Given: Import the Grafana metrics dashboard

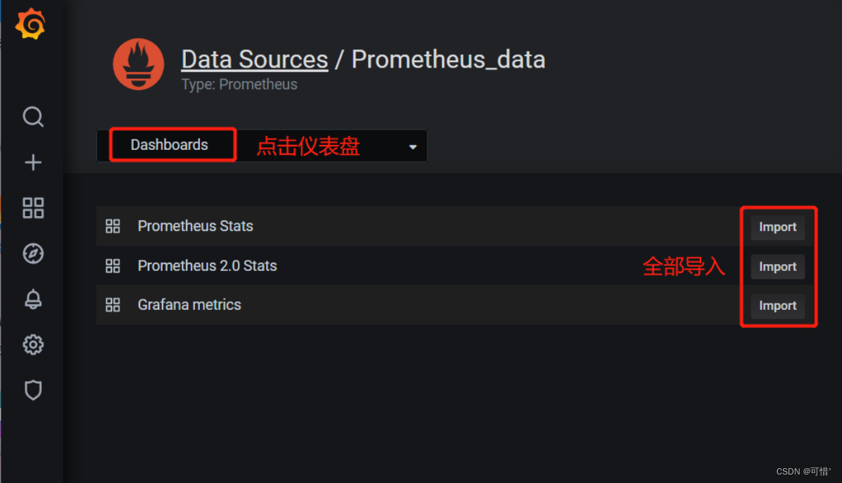Looking at the screenshot, I should coord(777,306).
